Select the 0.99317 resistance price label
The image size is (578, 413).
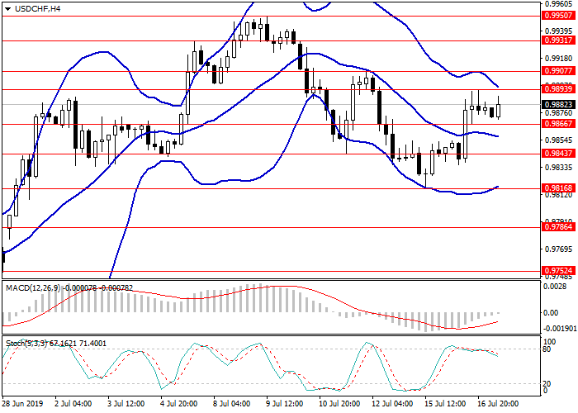coord(554,40)
